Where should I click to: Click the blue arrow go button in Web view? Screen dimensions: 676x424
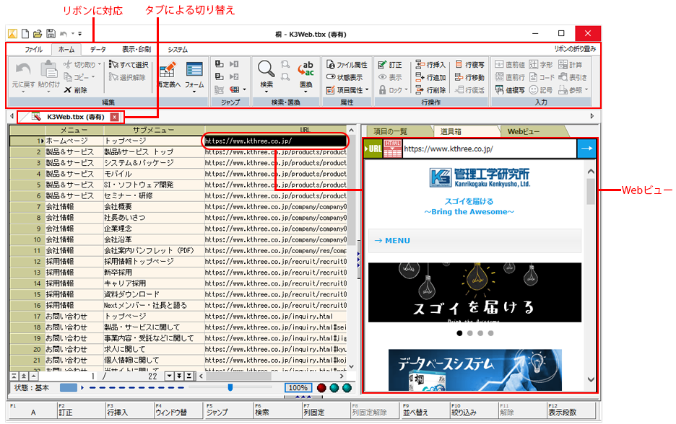586,148
